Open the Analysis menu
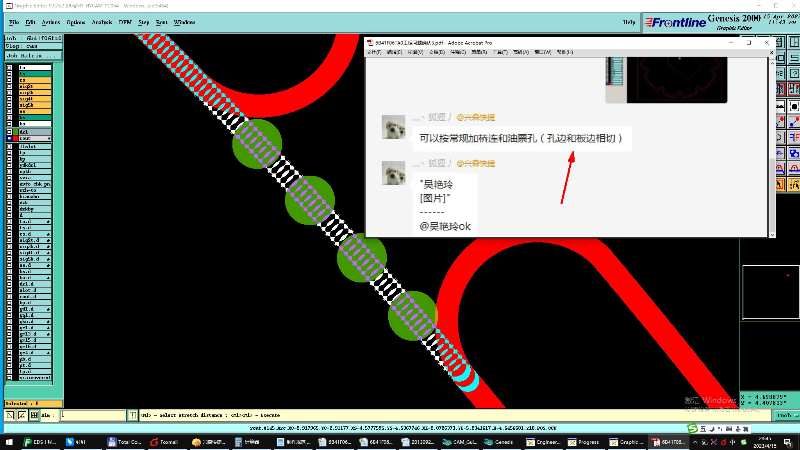 click(x=102, y=22)
